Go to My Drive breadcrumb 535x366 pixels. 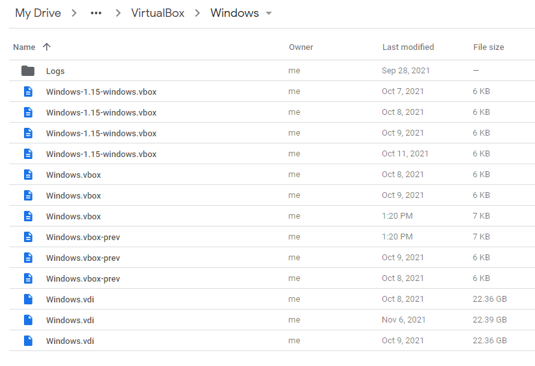pos(38,13)
